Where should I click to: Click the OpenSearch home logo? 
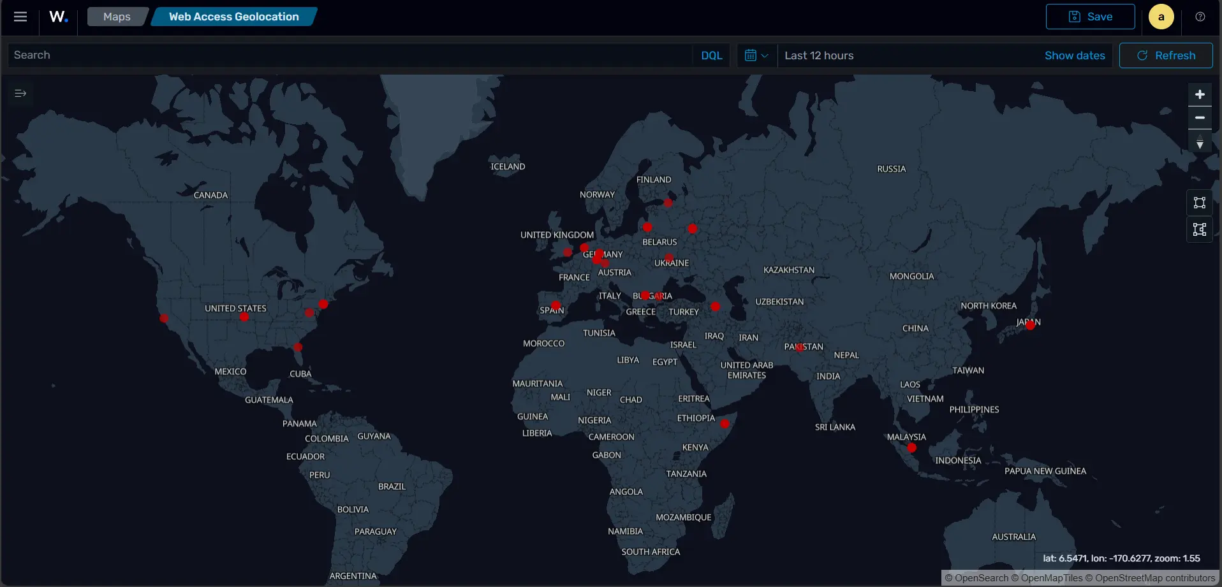(58, 16)
